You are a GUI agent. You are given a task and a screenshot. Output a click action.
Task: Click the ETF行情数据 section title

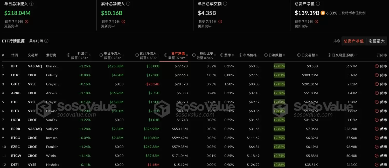[13, 41]
